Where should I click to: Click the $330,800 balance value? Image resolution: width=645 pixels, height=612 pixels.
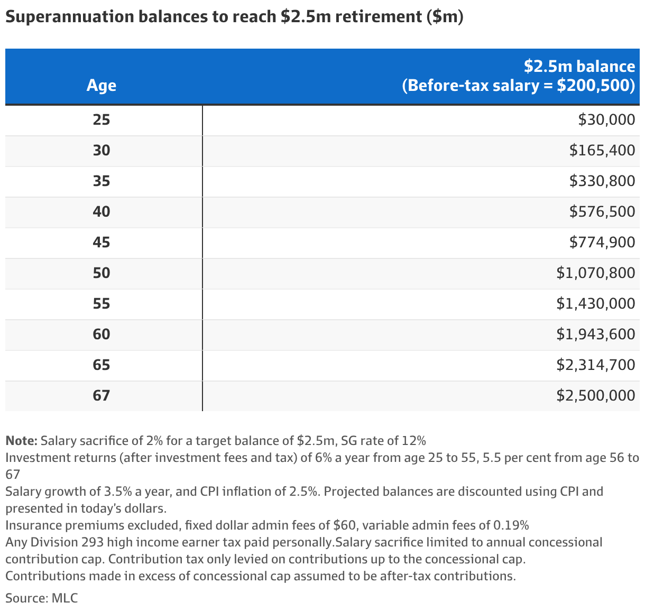[602, 181]
